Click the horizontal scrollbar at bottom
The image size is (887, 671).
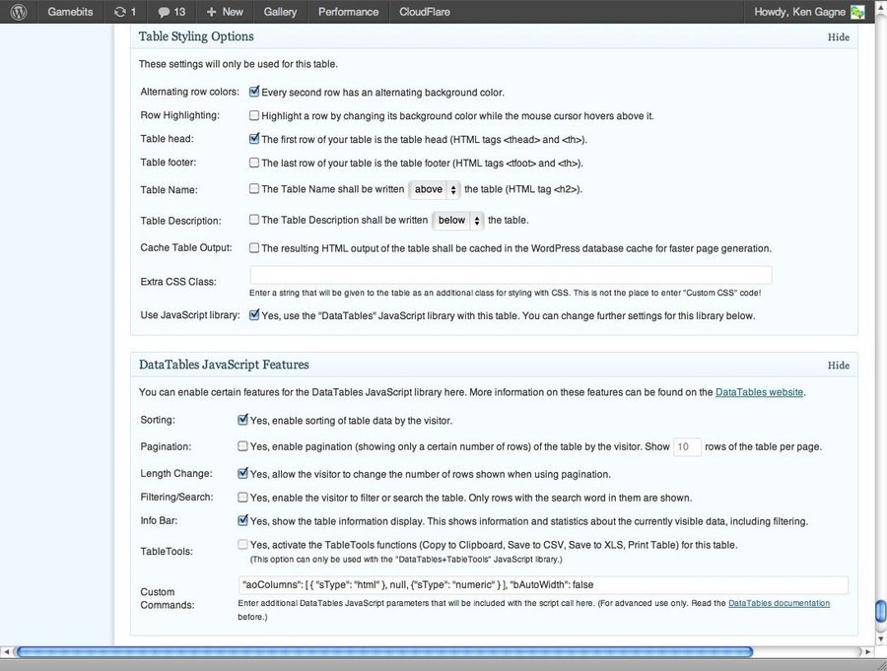[x=384, y=651]
